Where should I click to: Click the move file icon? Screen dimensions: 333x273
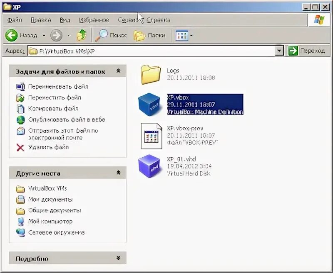[x=20, y=98]
